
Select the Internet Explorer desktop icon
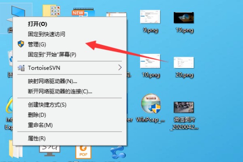(x=9, y=104)
